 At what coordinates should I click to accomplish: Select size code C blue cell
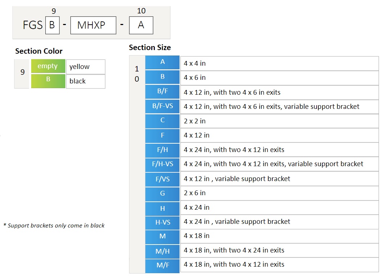162,121
